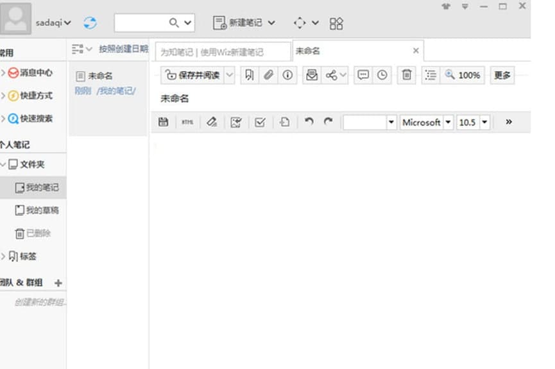Image resolution: width=555 pixels, height=369 pixels.
Task: Open the apps grid icon in the top bar
Action: point(336,23)
